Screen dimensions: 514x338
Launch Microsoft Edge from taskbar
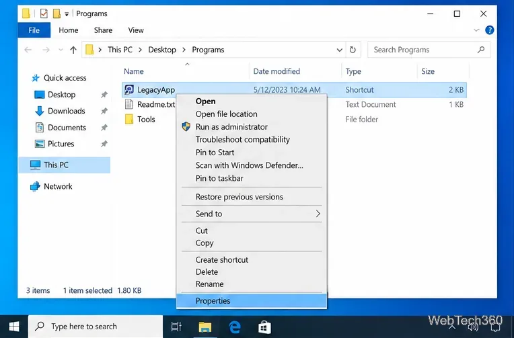[x=235, y=327]
